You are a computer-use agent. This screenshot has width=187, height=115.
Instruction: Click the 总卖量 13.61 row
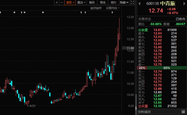pyautogui.click(x=162, y=30)
